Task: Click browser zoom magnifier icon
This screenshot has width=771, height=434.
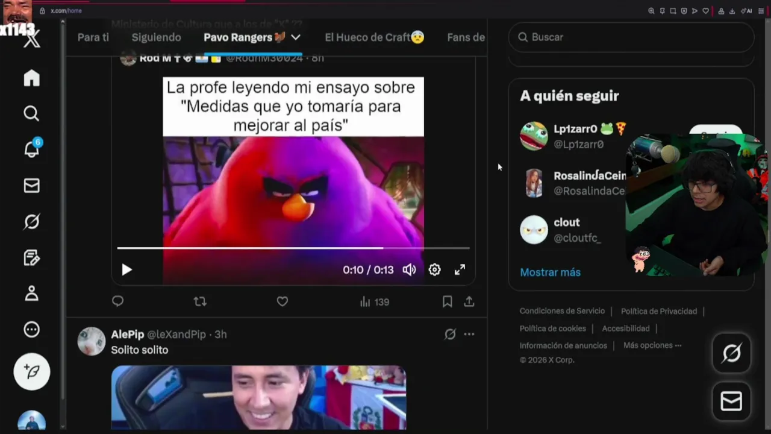Action: (651, 11)
